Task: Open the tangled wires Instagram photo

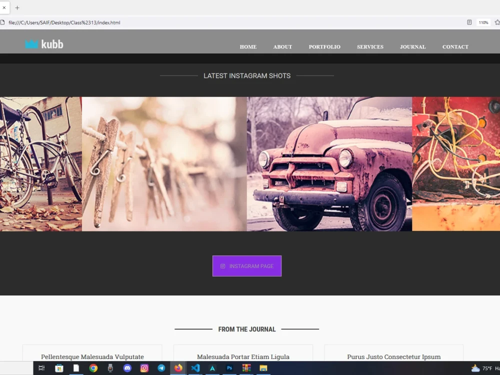Action: (456, 164)
